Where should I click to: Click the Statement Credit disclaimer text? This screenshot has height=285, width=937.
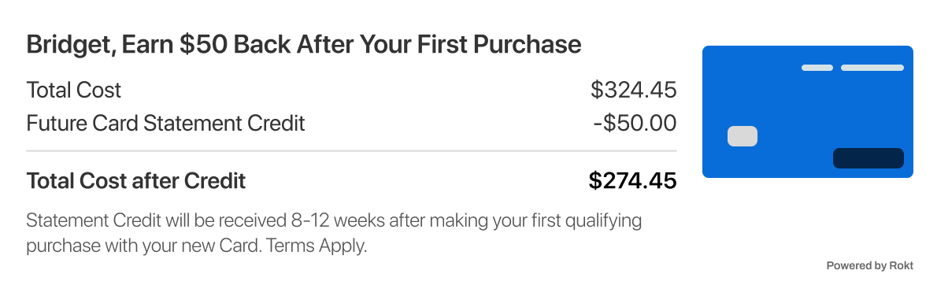[333, 233]
